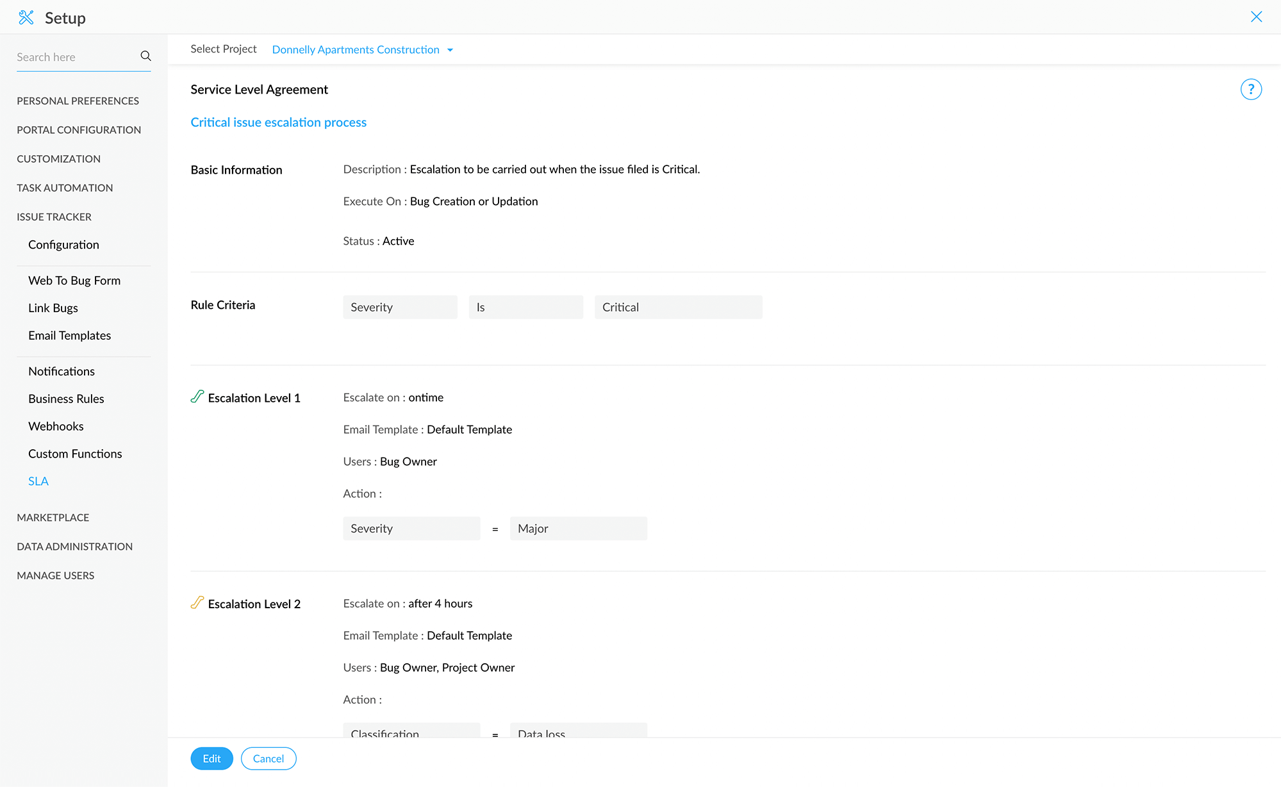Click the Critical criteria value field
This screenshot has height=787, width=1281.
pyautogui.click(x=678, y=307)
